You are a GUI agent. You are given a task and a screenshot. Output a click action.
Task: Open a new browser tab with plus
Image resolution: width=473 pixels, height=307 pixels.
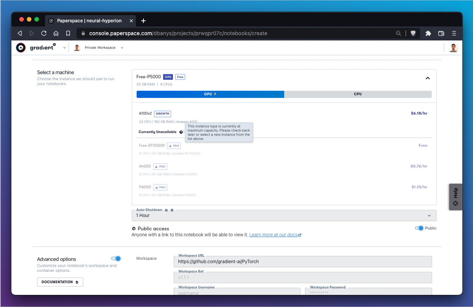[143, 21]
